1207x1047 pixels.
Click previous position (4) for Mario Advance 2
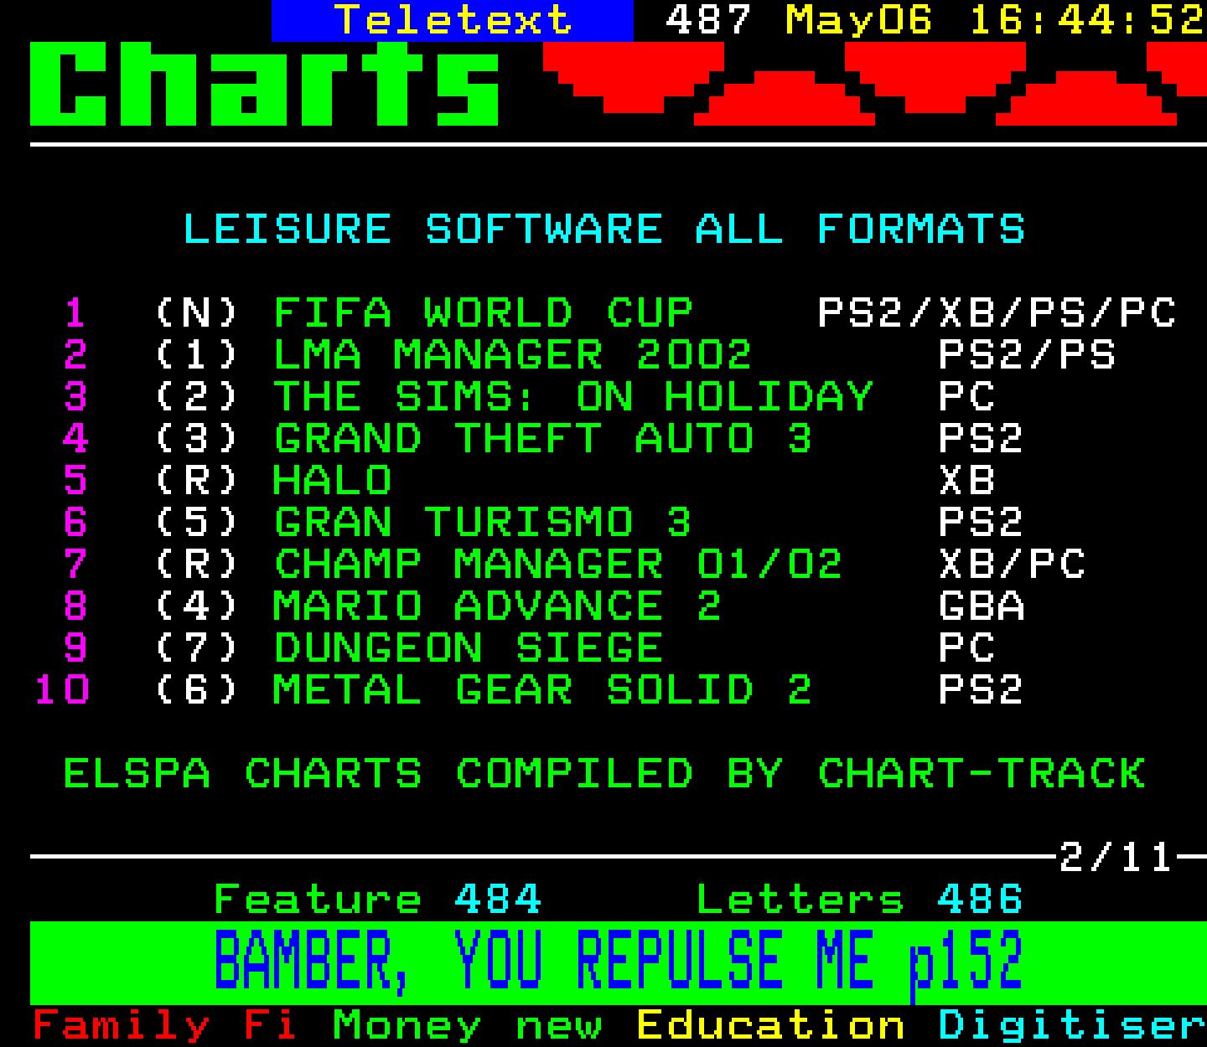(x=197, y=606)
